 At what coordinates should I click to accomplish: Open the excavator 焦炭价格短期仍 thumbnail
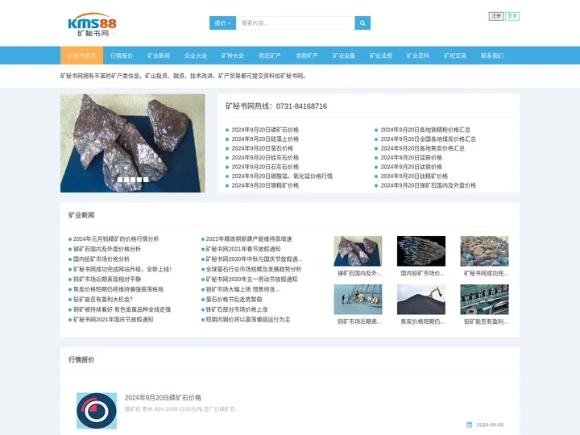(x=421, y=299)
